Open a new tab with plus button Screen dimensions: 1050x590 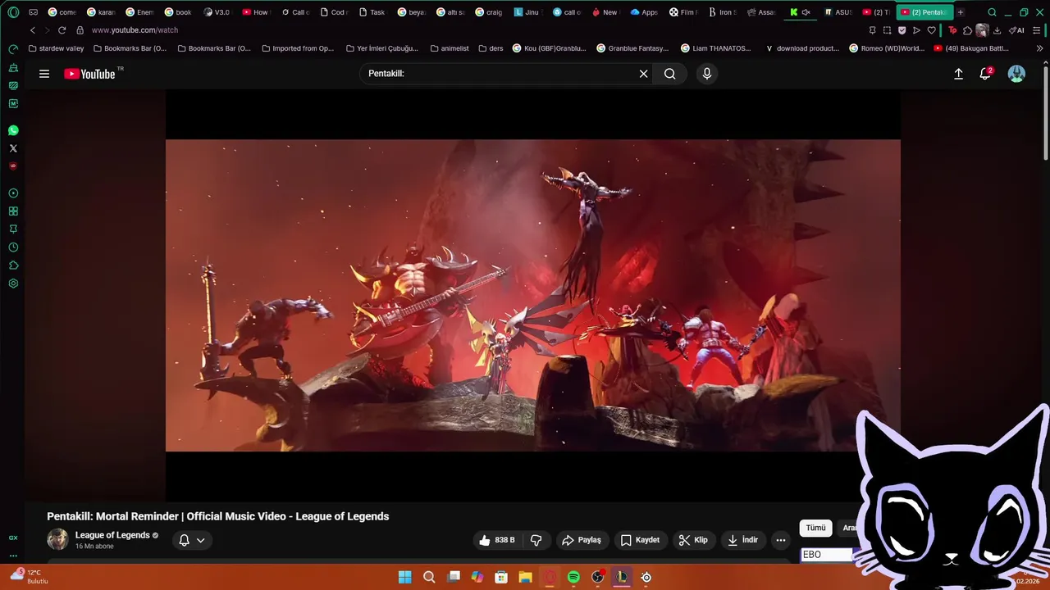click(x=960, y=12)
